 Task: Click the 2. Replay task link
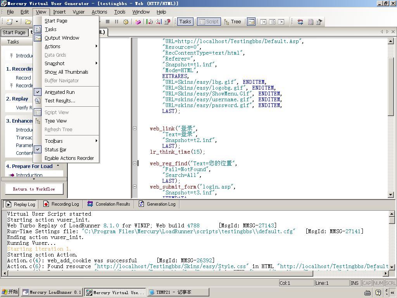coord(17,99)
